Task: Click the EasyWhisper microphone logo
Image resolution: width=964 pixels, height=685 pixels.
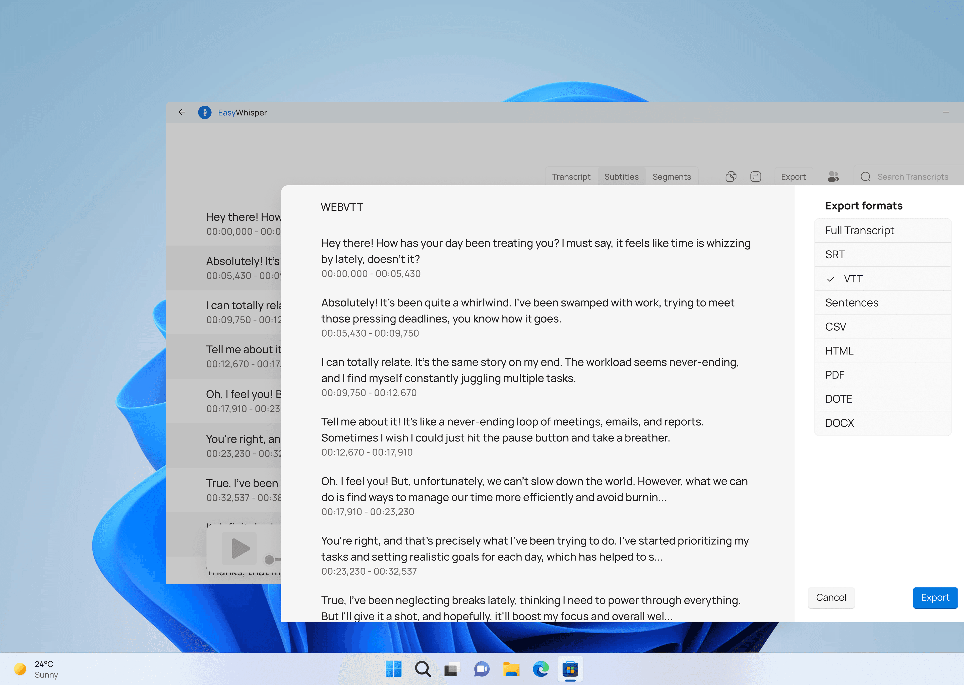Action: point(205,112)
